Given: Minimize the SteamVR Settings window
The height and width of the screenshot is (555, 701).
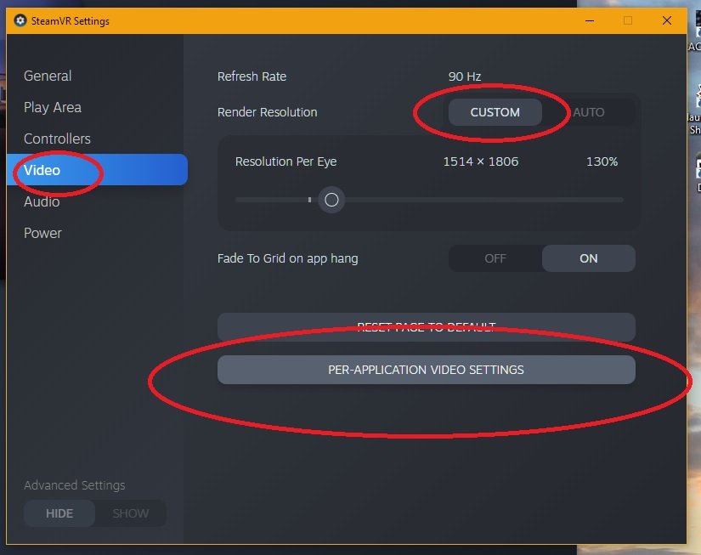Looking at the screenshot, I should click(590, 20).
